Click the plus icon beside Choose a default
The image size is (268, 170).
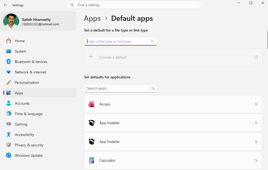[91, 57]
